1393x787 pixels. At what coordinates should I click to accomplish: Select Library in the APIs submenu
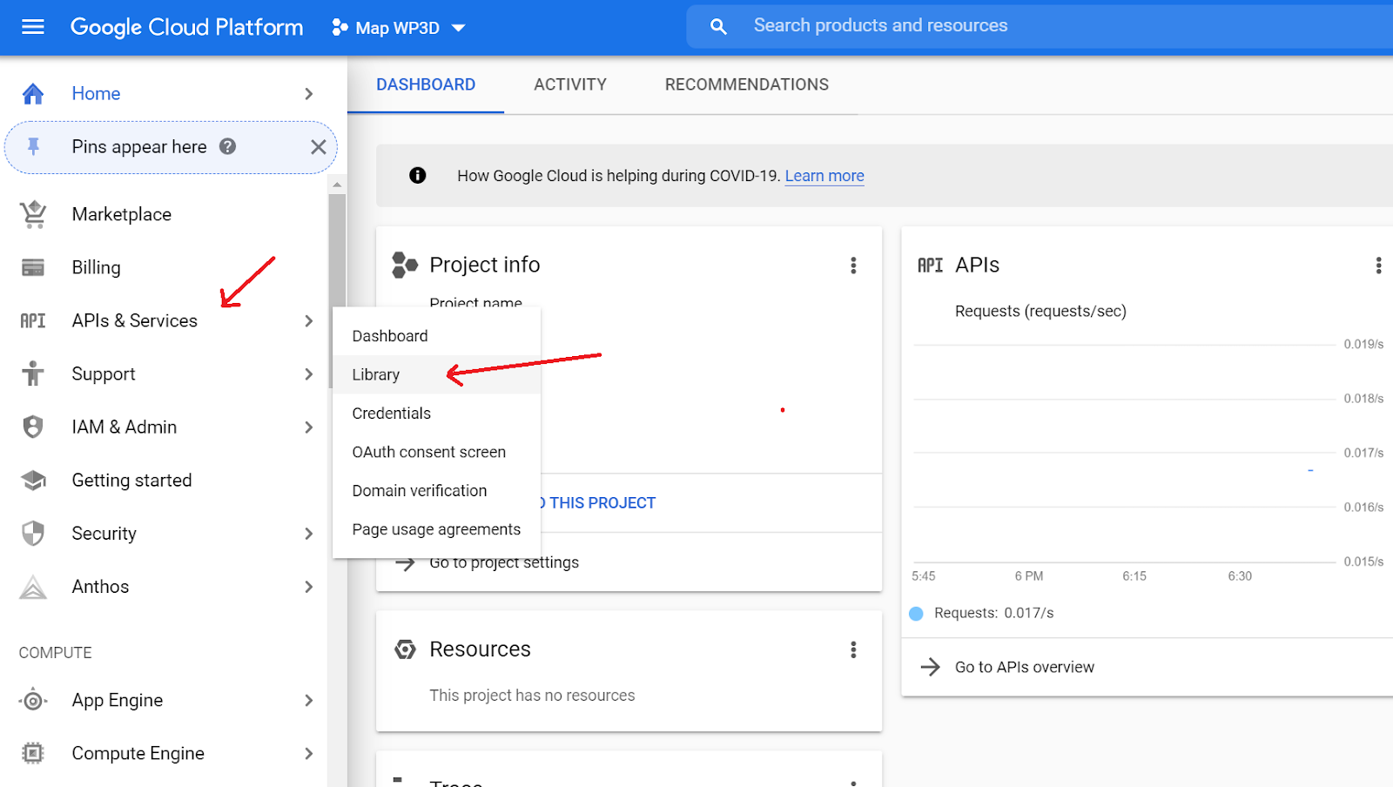point(436,374)
